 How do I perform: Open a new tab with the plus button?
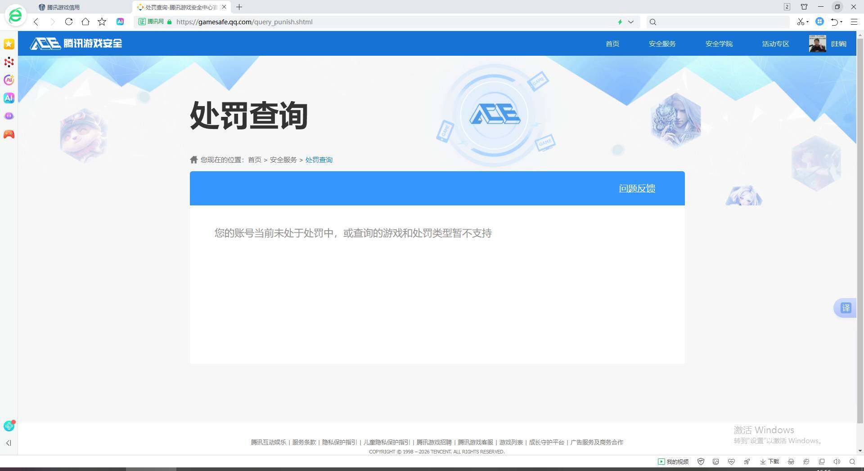pyautogui.click(x=239, y=7)
